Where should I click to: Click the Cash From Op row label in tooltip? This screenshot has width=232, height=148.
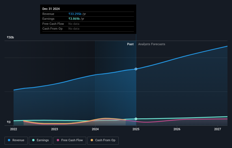point(52,29)
